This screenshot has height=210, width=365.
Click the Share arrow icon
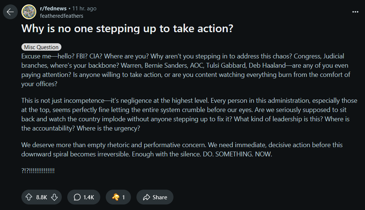click(x=146, y=197)
